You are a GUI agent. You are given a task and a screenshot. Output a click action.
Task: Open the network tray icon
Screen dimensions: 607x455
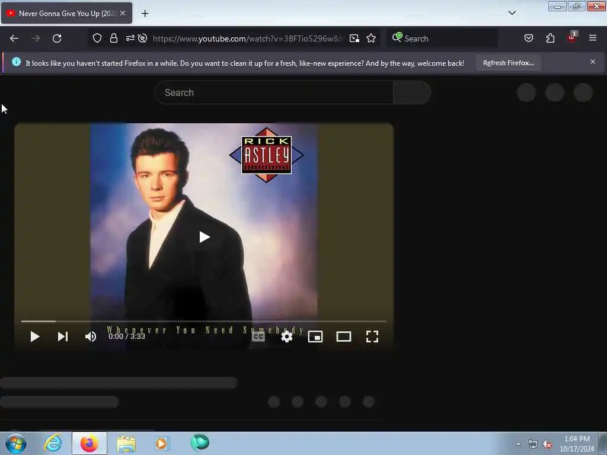(533, 444)
